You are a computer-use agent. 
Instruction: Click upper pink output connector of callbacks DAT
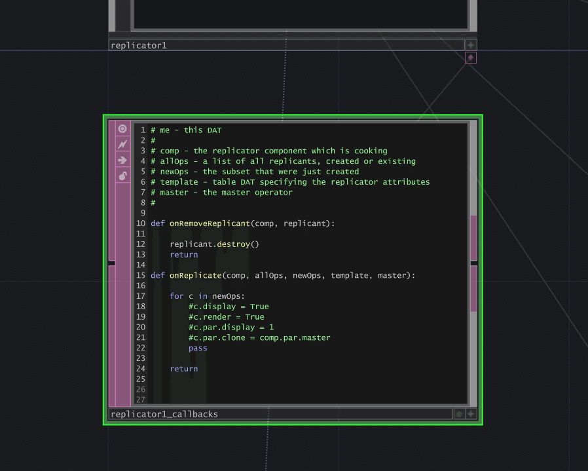(474, 238)
